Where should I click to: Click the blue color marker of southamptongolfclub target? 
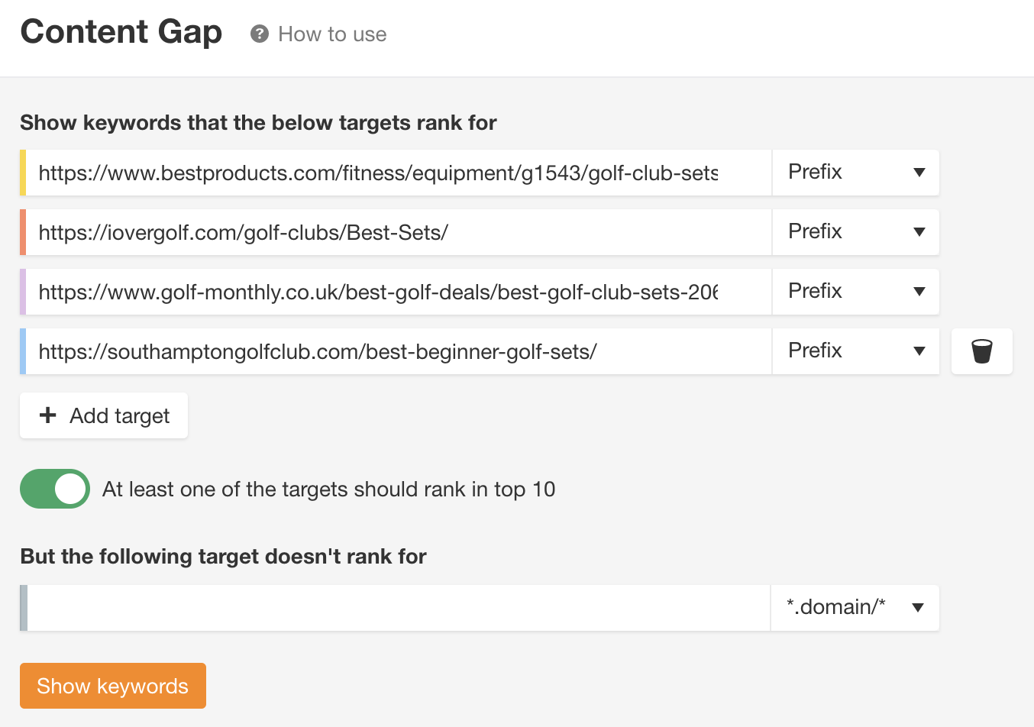click(x=23, y=351)
